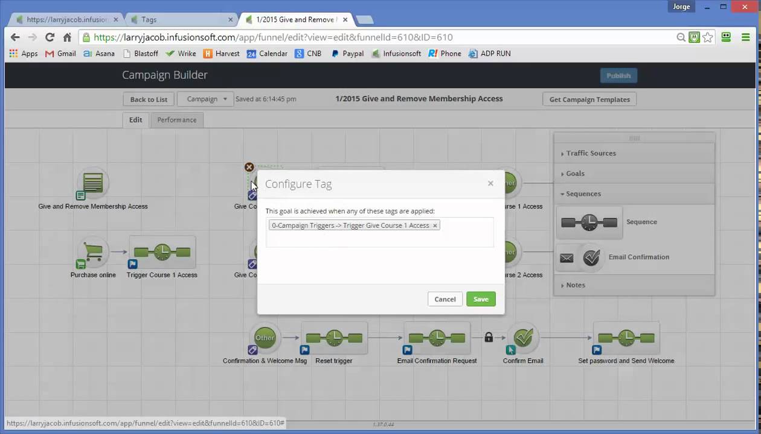Close the Tags browser tab
The height and width of the screenshot is (434, 761).
(231, 20)
